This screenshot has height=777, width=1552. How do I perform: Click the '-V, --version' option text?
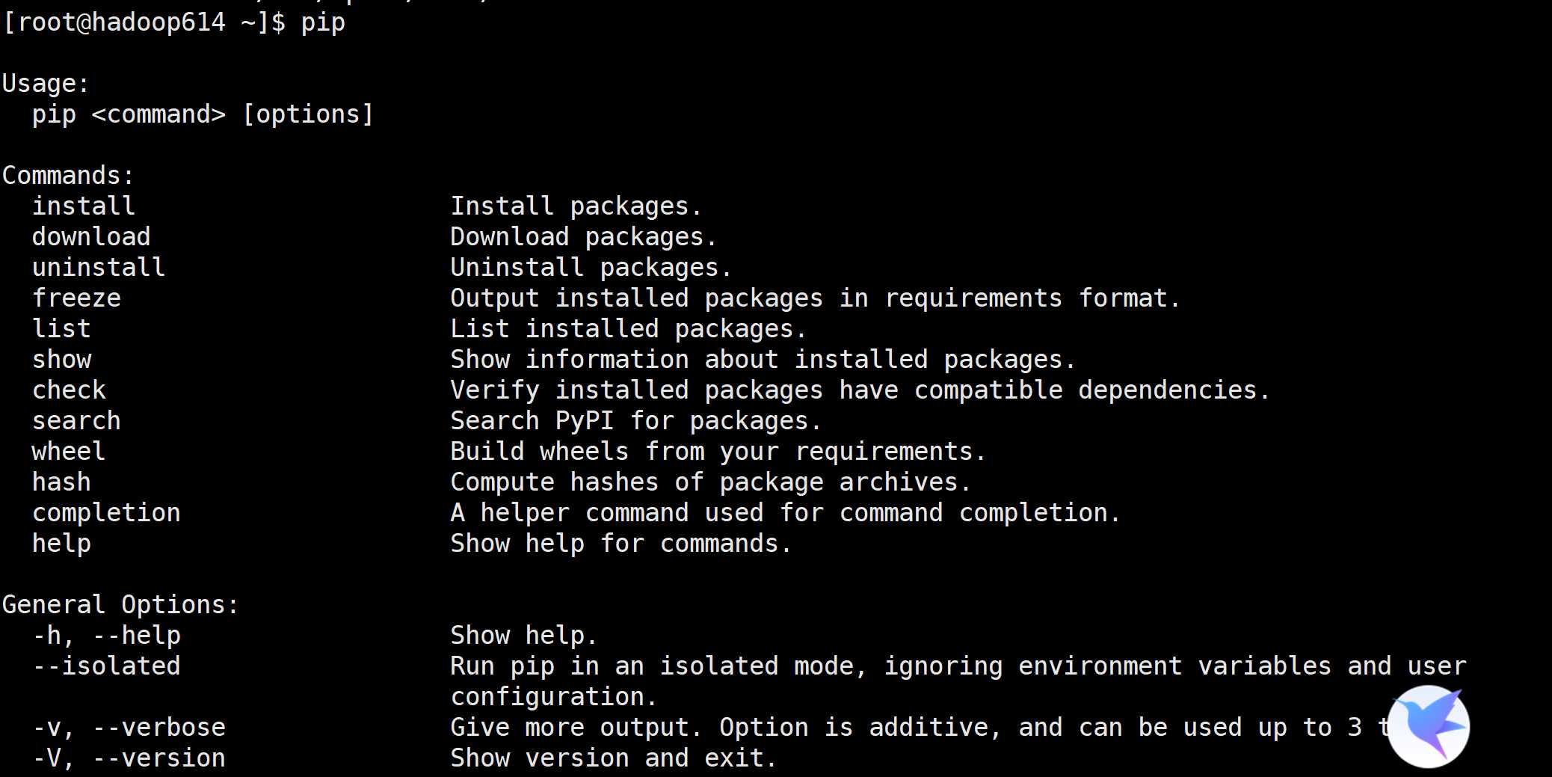129,758
